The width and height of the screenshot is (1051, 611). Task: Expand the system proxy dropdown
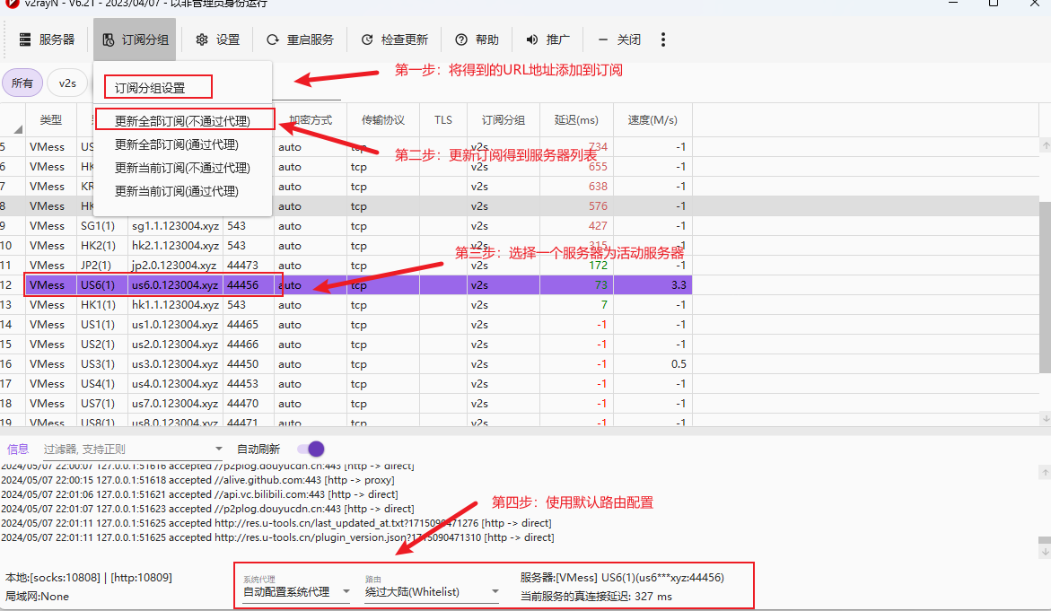345,592
